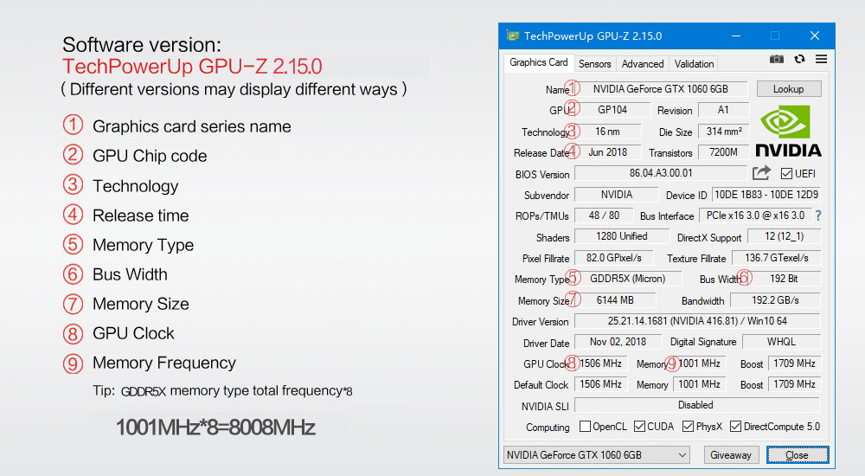Click the Pixel Fillrate value 82.0 GPixel/s
865x476 pixels.
tap(613, 258)
